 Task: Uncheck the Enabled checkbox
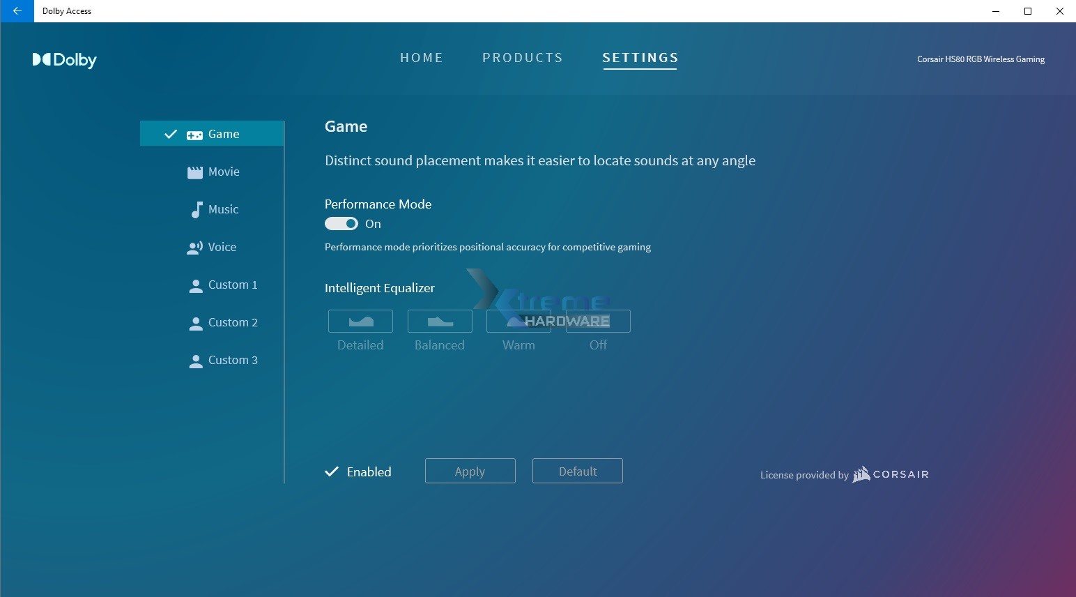coord(332,471)
